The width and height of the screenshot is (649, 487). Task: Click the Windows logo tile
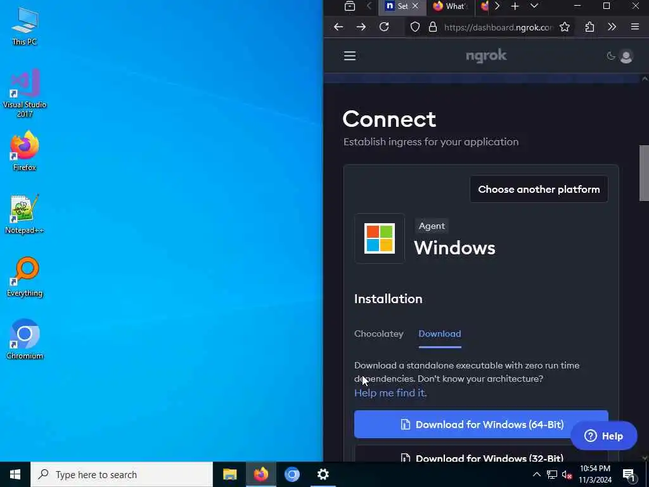[x=380, y=238]
